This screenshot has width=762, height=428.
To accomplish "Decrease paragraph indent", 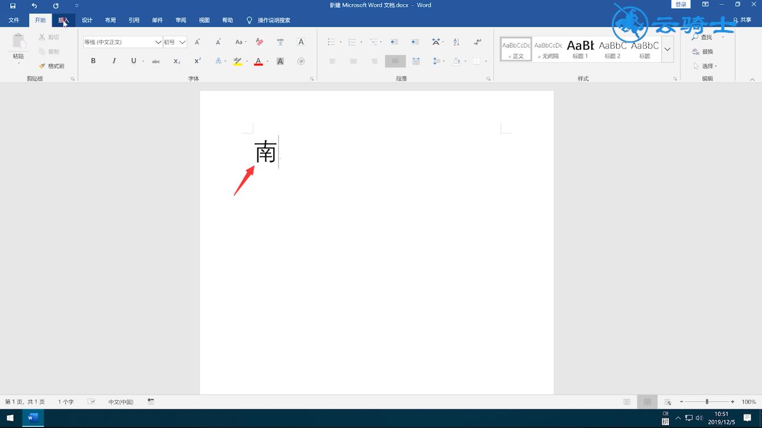I will pyautogui.click(x=395, y=42).
